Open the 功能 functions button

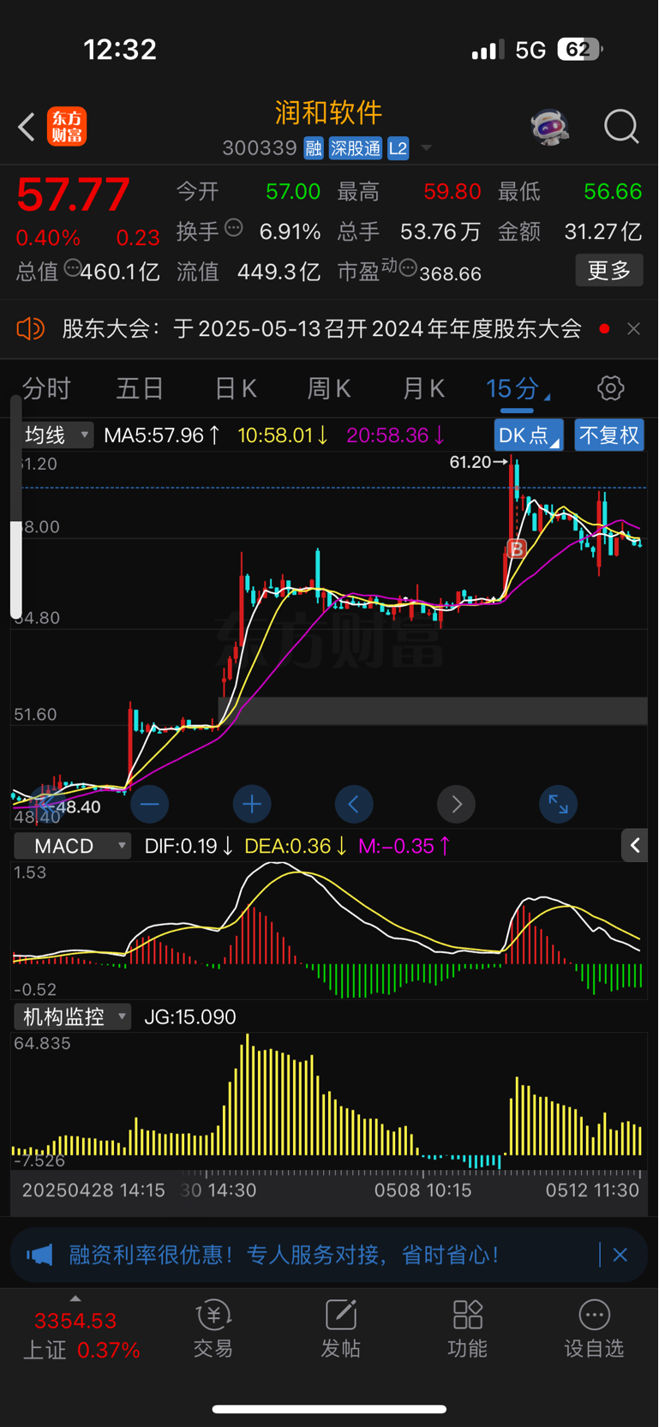tap(467, 1329)
